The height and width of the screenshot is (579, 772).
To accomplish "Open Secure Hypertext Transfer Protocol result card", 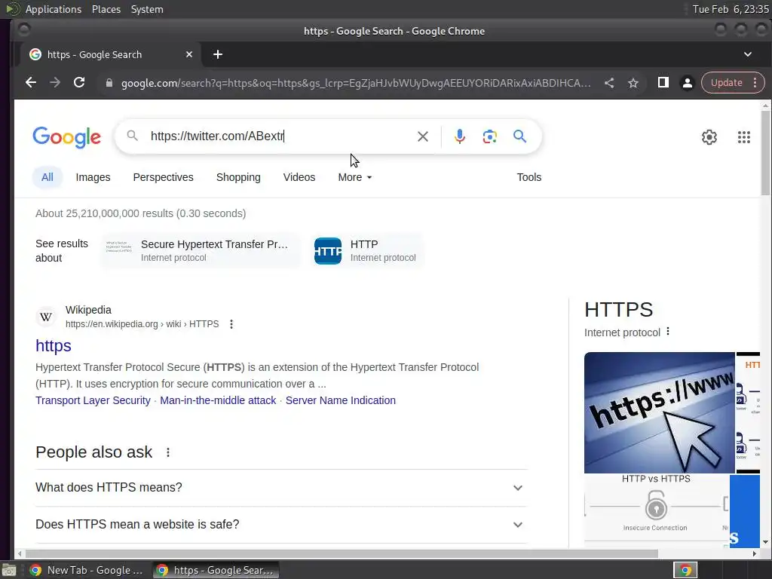I will click(x=201, y=251).
